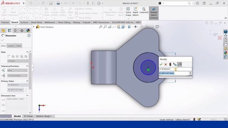Open the unit precision .12 (Document) dropdown

click(17, 76)
